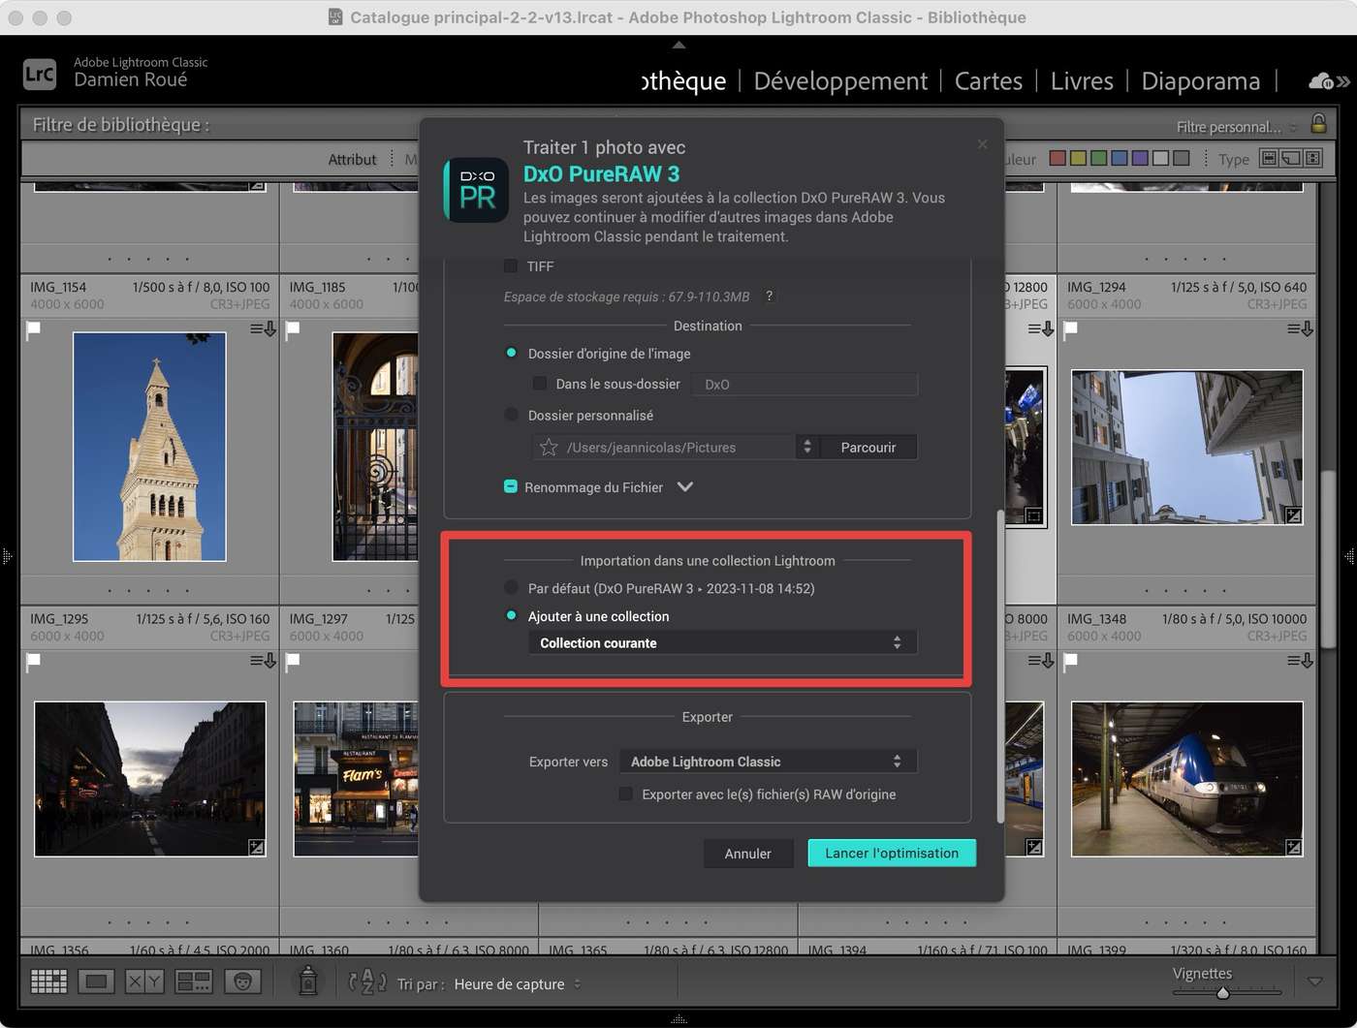The image size is (1357, 1028).
Task: Click the Lightroom Classic LrC logo
Action: click(x=39, y=74)
